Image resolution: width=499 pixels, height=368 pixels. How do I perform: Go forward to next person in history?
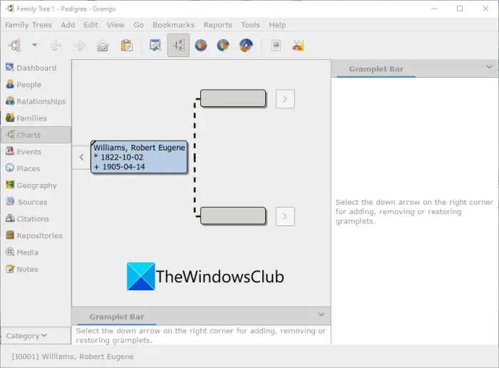tap(80, 45)
